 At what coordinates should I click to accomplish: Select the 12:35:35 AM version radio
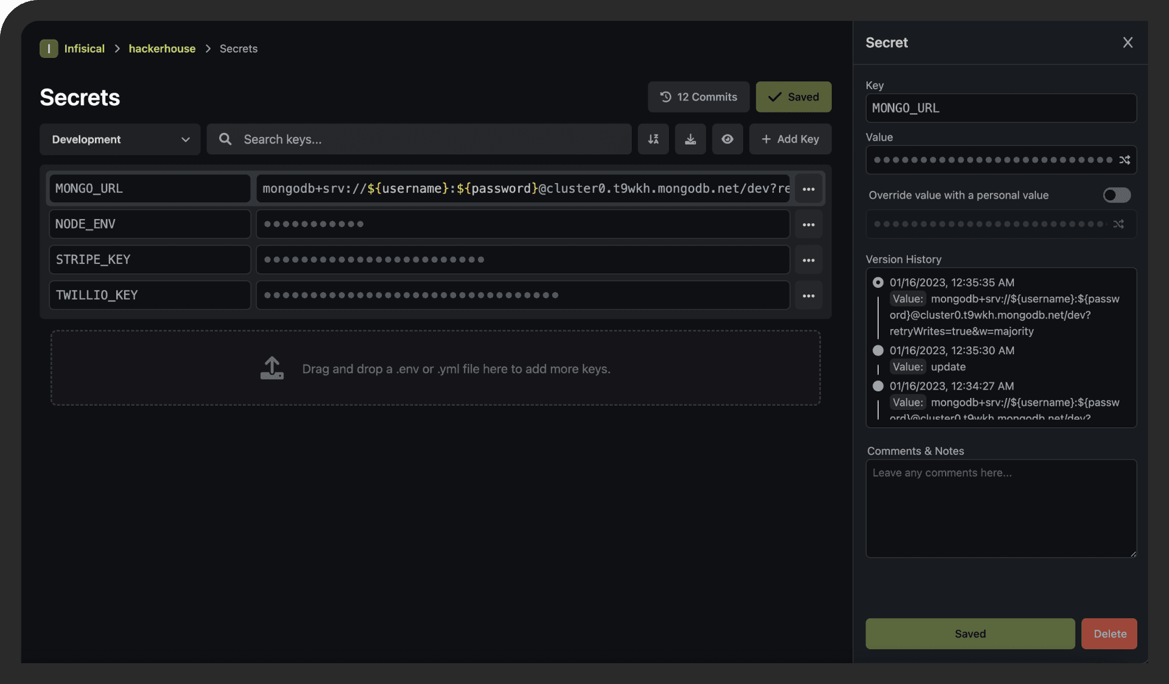tap(877, 282)
